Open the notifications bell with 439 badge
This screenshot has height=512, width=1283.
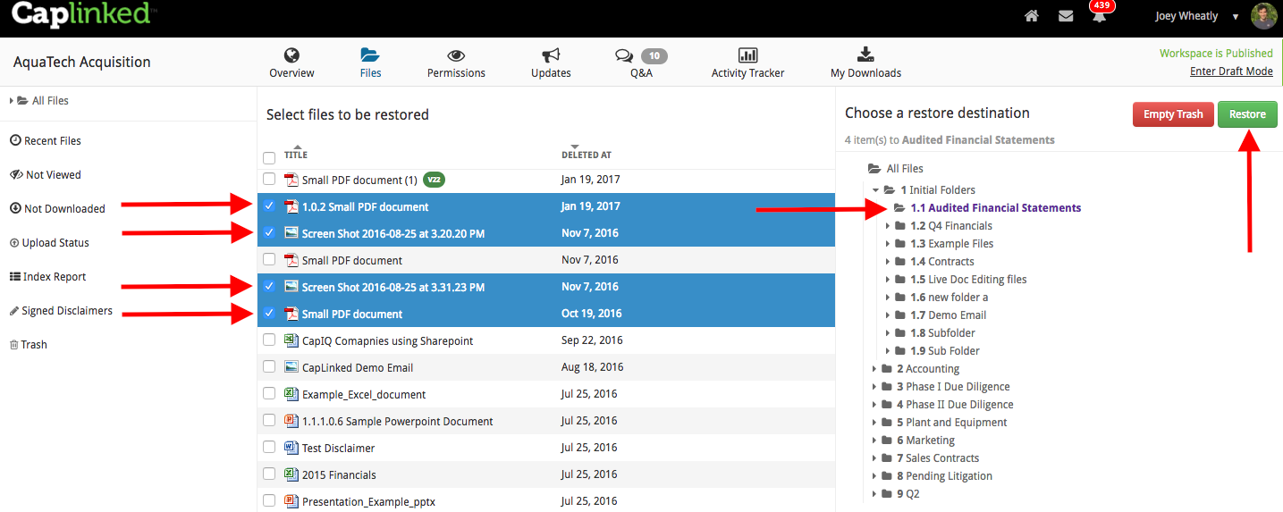(1099, 16)
